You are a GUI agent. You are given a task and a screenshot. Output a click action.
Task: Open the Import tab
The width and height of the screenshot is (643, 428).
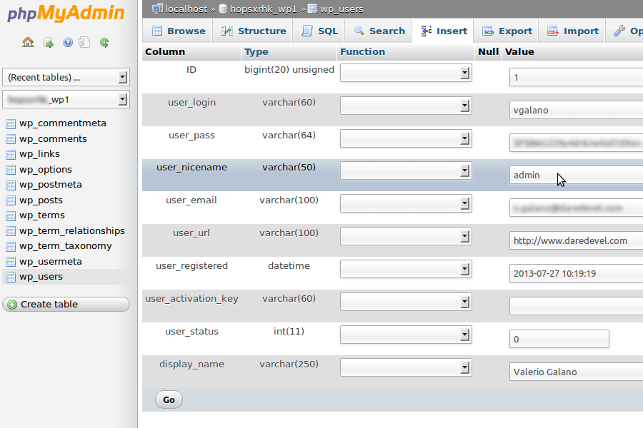(x=572, y=31)
